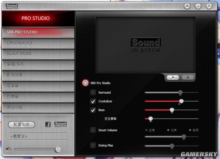220x159 pixels.
Task: Click the PRO STUDIO header banner
Action: point(38,19)
